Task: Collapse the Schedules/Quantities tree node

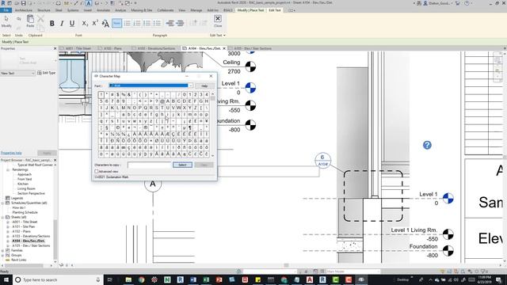Action: [3, 203]
